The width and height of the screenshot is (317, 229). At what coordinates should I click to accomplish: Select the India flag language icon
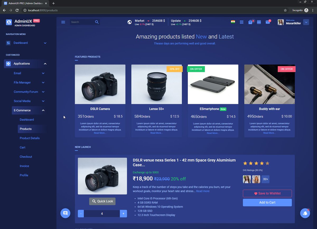pyautogui.click(x=233, y=22)
